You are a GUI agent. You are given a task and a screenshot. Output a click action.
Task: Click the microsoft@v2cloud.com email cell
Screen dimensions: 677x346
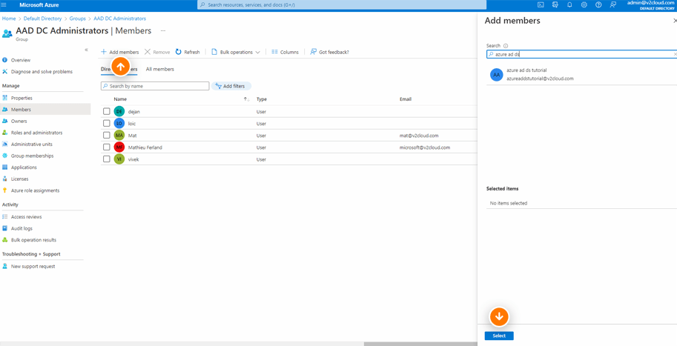pos(425,147)
